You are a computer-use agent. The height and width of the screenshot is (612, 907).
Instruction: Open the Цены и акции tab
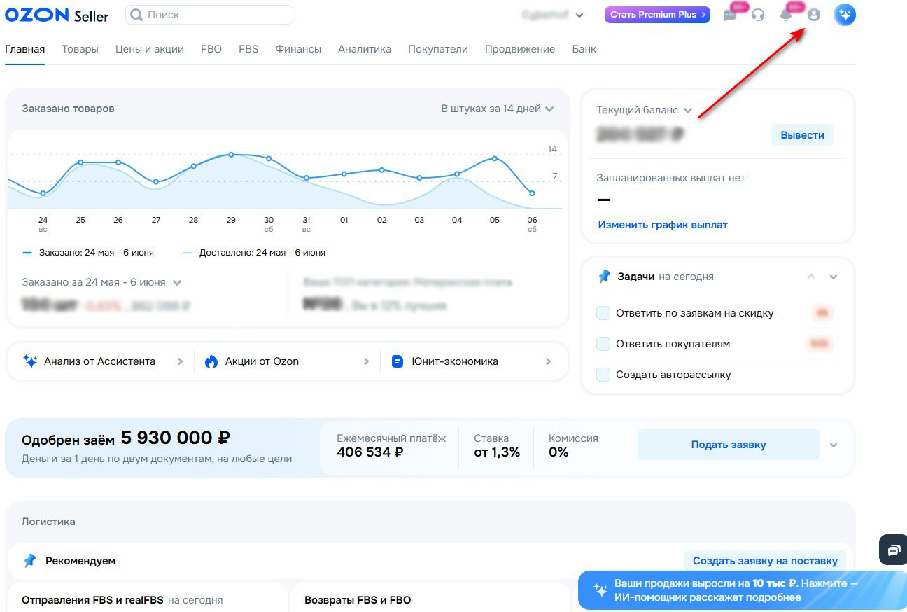click(150, 49)
